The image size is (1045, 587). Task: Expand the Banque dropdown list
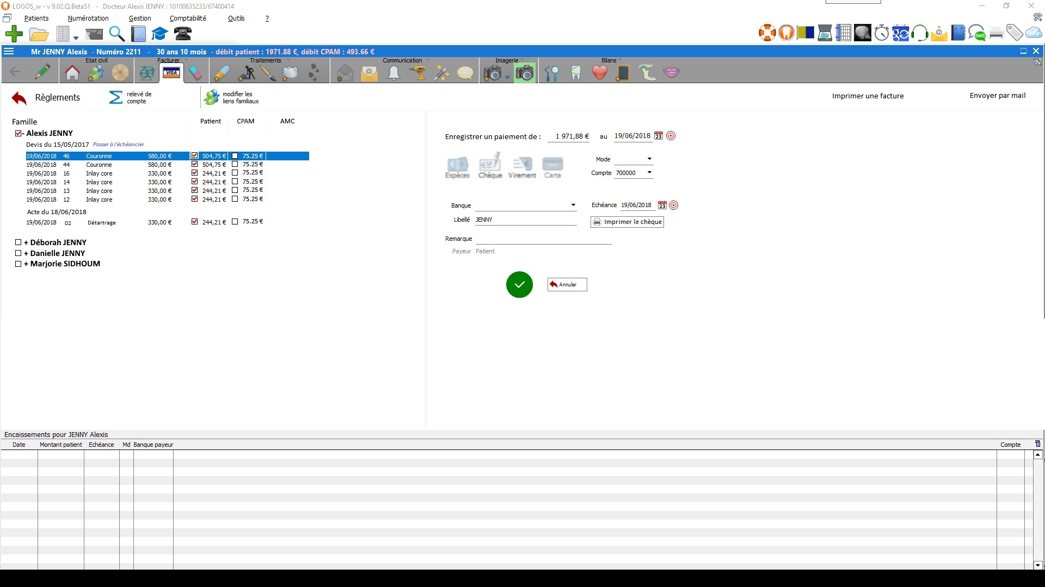pos(573,205)
